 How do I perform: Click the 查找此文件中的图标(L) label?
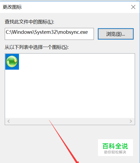29,22
